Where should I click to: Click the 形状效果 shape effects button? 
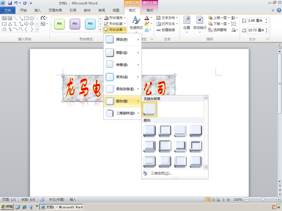point(115,30)
